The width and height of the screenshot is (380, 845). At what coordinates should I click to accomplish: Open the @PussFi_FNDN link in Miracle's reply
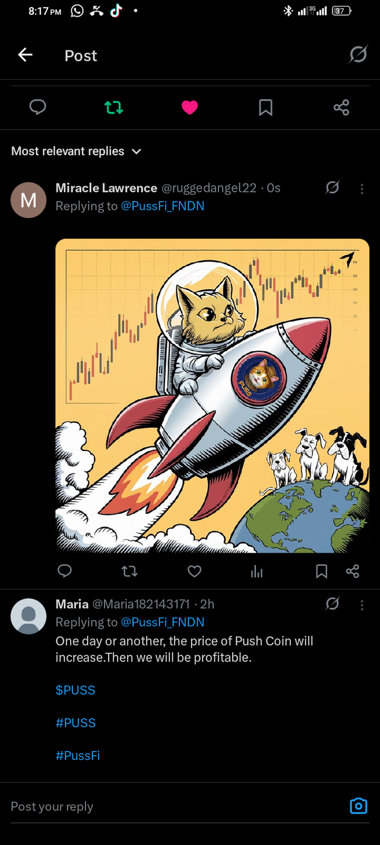[163, 206]
